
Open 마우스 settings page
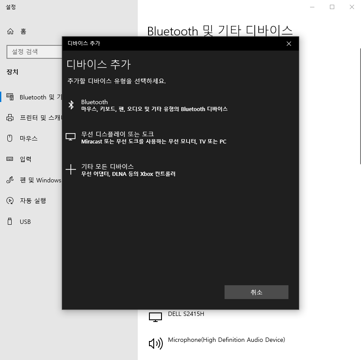(x=28, y=138)
